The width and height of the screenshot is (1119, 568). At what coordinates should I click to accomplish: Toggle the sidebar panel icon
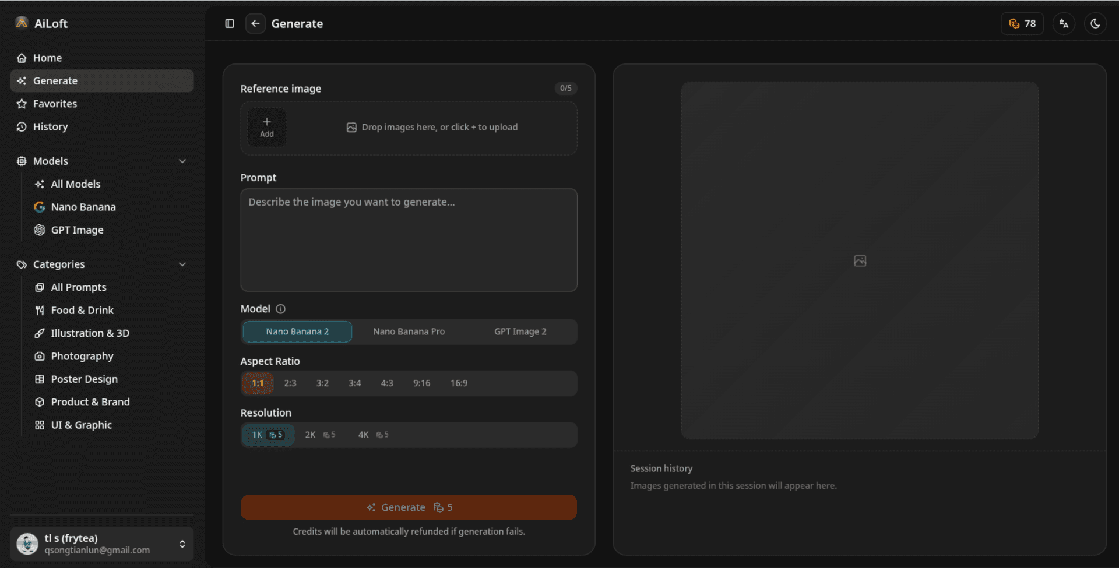pyautogui.click(x=230, y=23)
